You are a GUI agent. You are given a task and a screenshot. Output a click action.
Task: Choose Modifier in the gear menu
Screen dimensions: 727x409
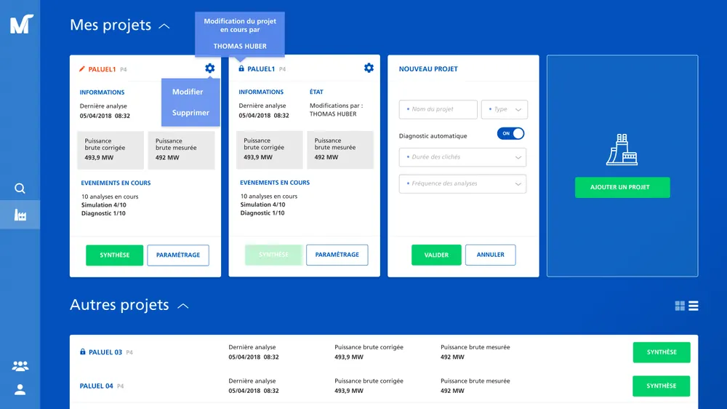(188, 92)
